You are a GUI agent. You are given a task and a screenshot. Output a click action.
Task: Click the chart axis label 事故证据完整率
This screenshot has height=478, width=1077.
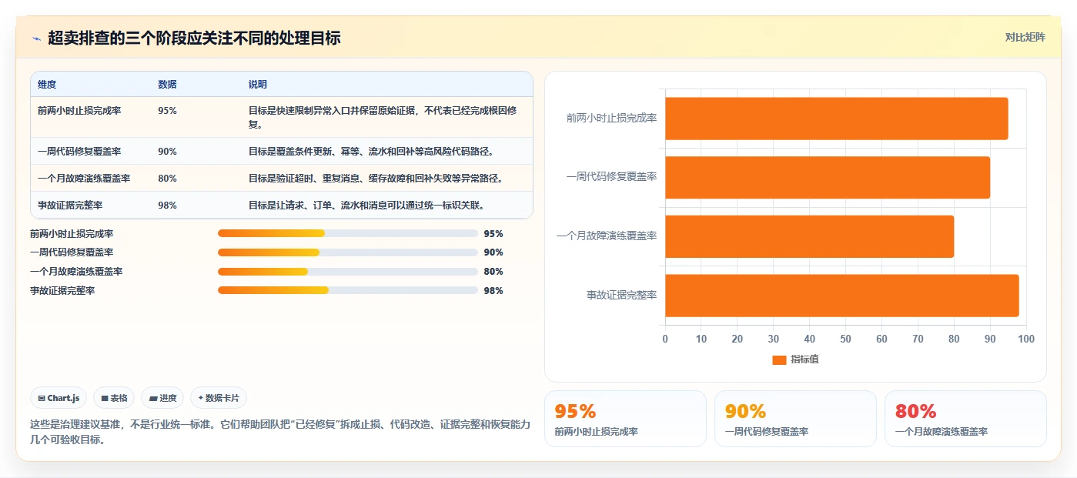621,295
